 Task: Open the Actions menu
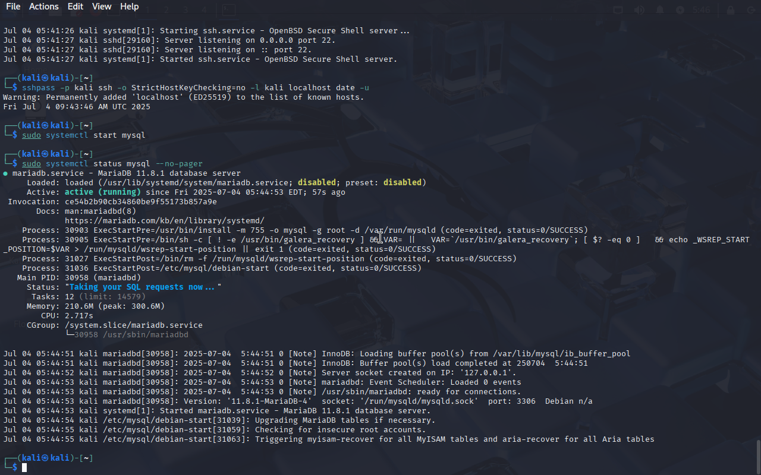point(44,7)
